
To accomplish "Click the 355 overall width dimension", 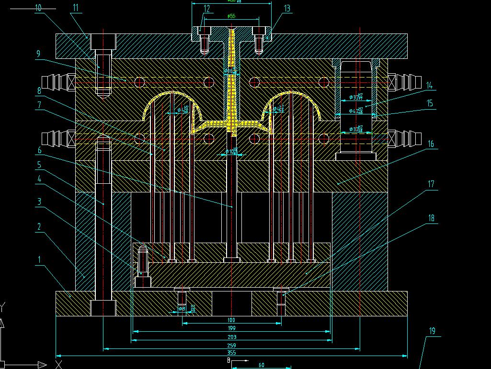I will click(x=231, y=352).
